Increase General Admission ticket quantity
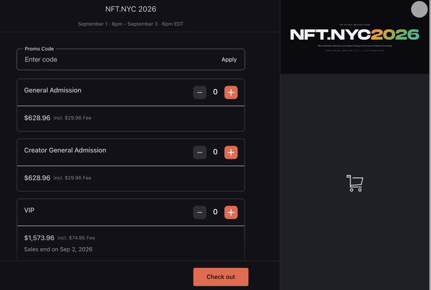 [231, 92]
